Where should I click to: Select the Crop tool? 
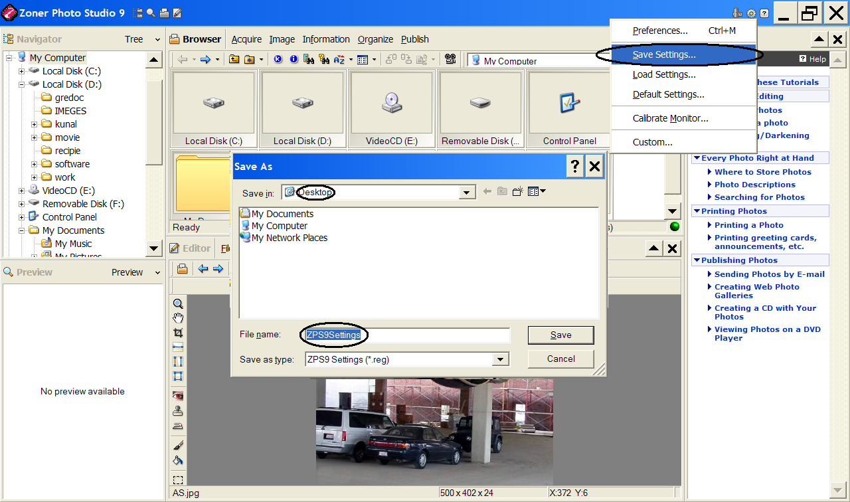click(x=178, y=333)
